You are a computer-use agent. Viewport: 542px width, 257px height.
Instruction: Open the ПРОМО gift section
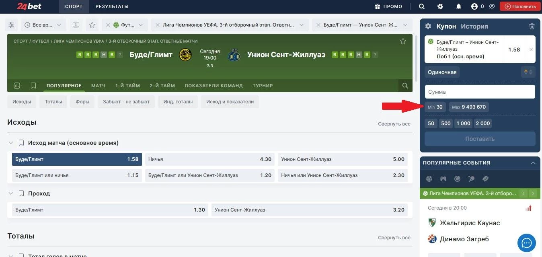pos(388,6)
